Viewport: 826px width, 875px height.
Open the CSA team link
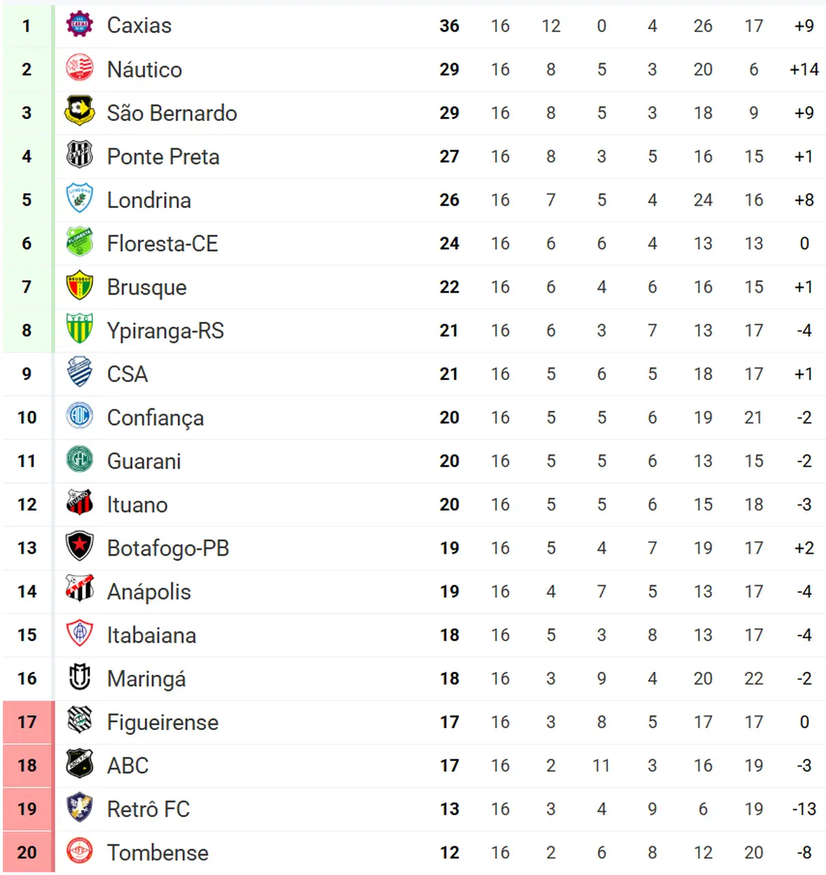point(127,374)
